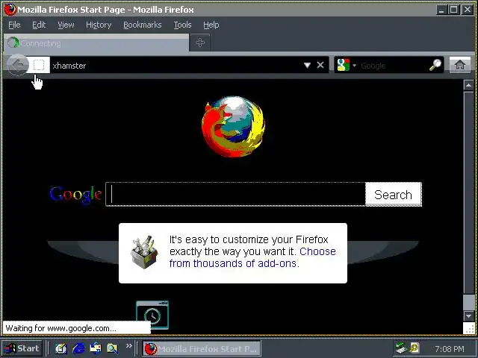This screenshot has width=478, height=358.
Task: Click the scrollbar up arrow
Action: click(468, 85)
